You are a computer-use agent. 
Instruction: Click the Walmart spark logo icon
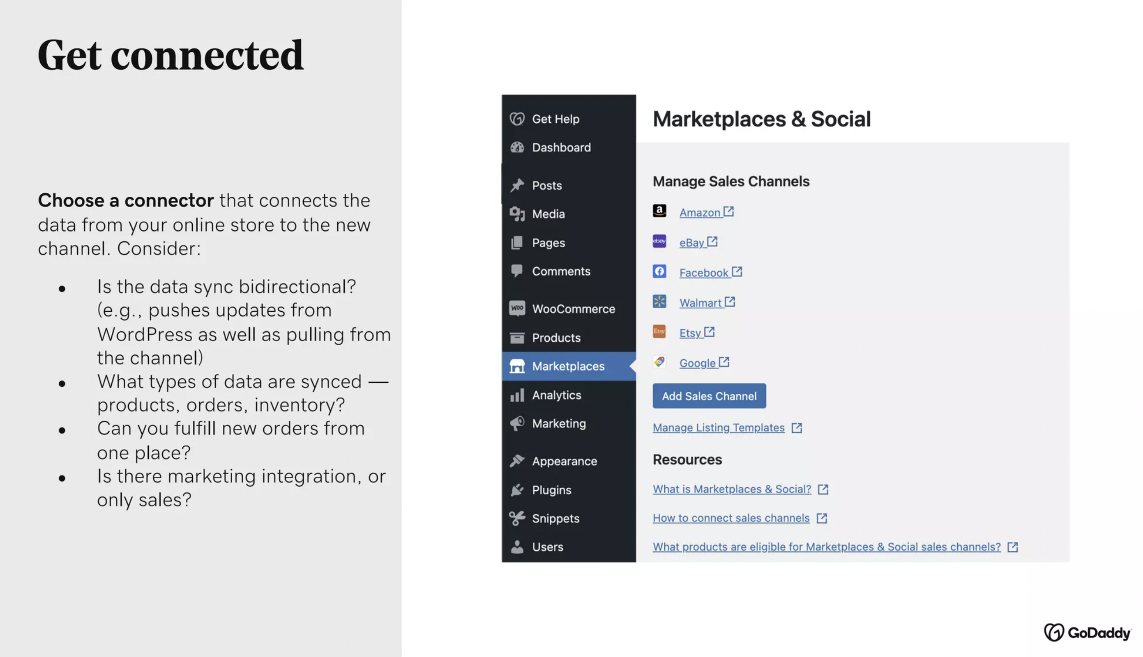pos(659,301)
